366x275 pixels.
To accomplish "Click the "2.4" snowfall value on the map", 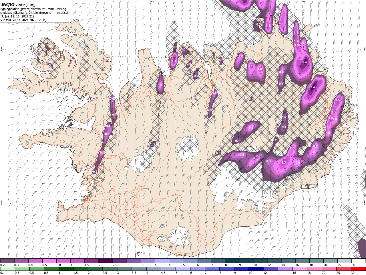I will [313, 87].
